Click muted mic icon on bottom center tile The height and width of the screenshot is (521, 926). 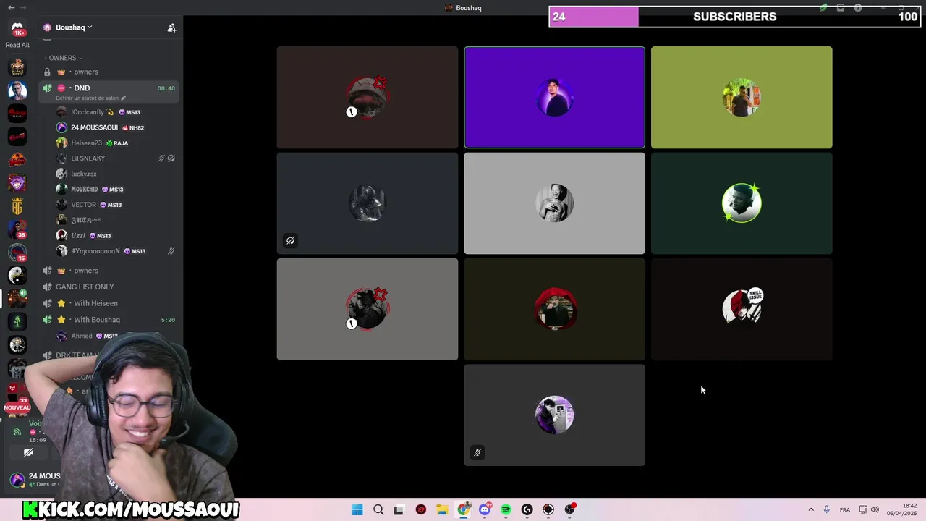tap(477, 453)
